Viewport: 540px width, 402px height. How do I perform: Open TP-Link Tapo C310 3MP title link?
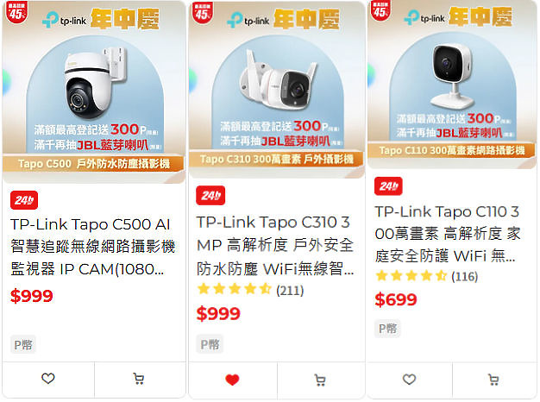click(275, 245)
